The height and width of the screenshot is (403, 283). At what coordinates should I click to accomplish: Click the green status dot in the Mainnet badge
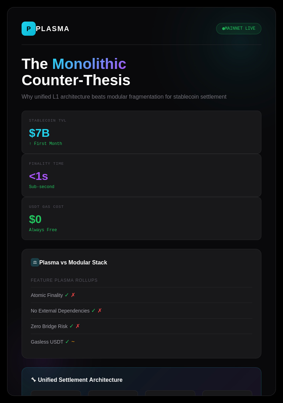tap(224, 29)
